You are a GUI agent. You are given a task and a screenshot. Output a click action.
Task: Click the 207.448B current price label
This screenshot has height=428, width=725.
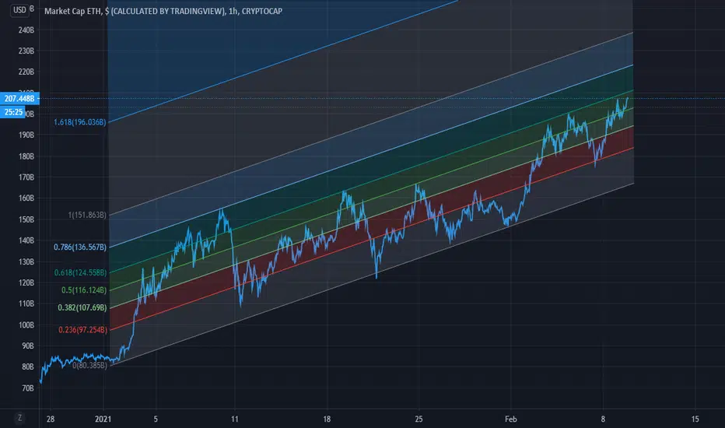19,98
